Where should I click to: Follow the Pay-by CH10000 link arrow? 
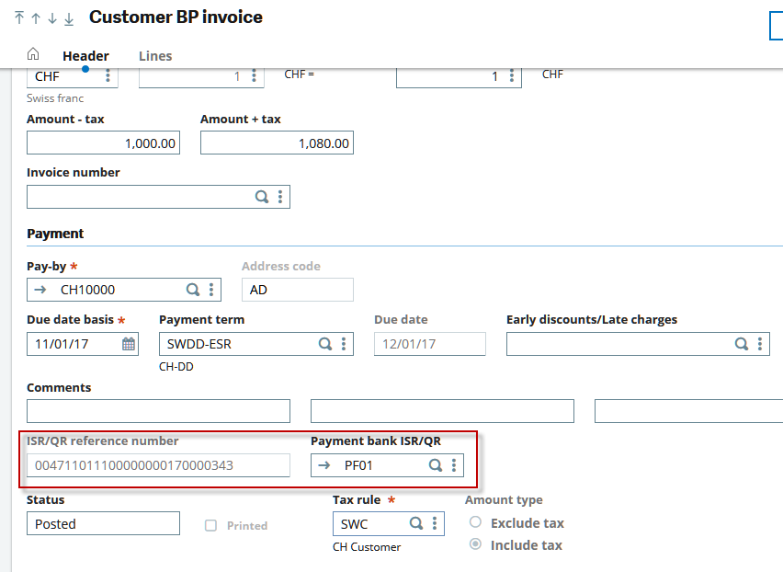[40, 290]
